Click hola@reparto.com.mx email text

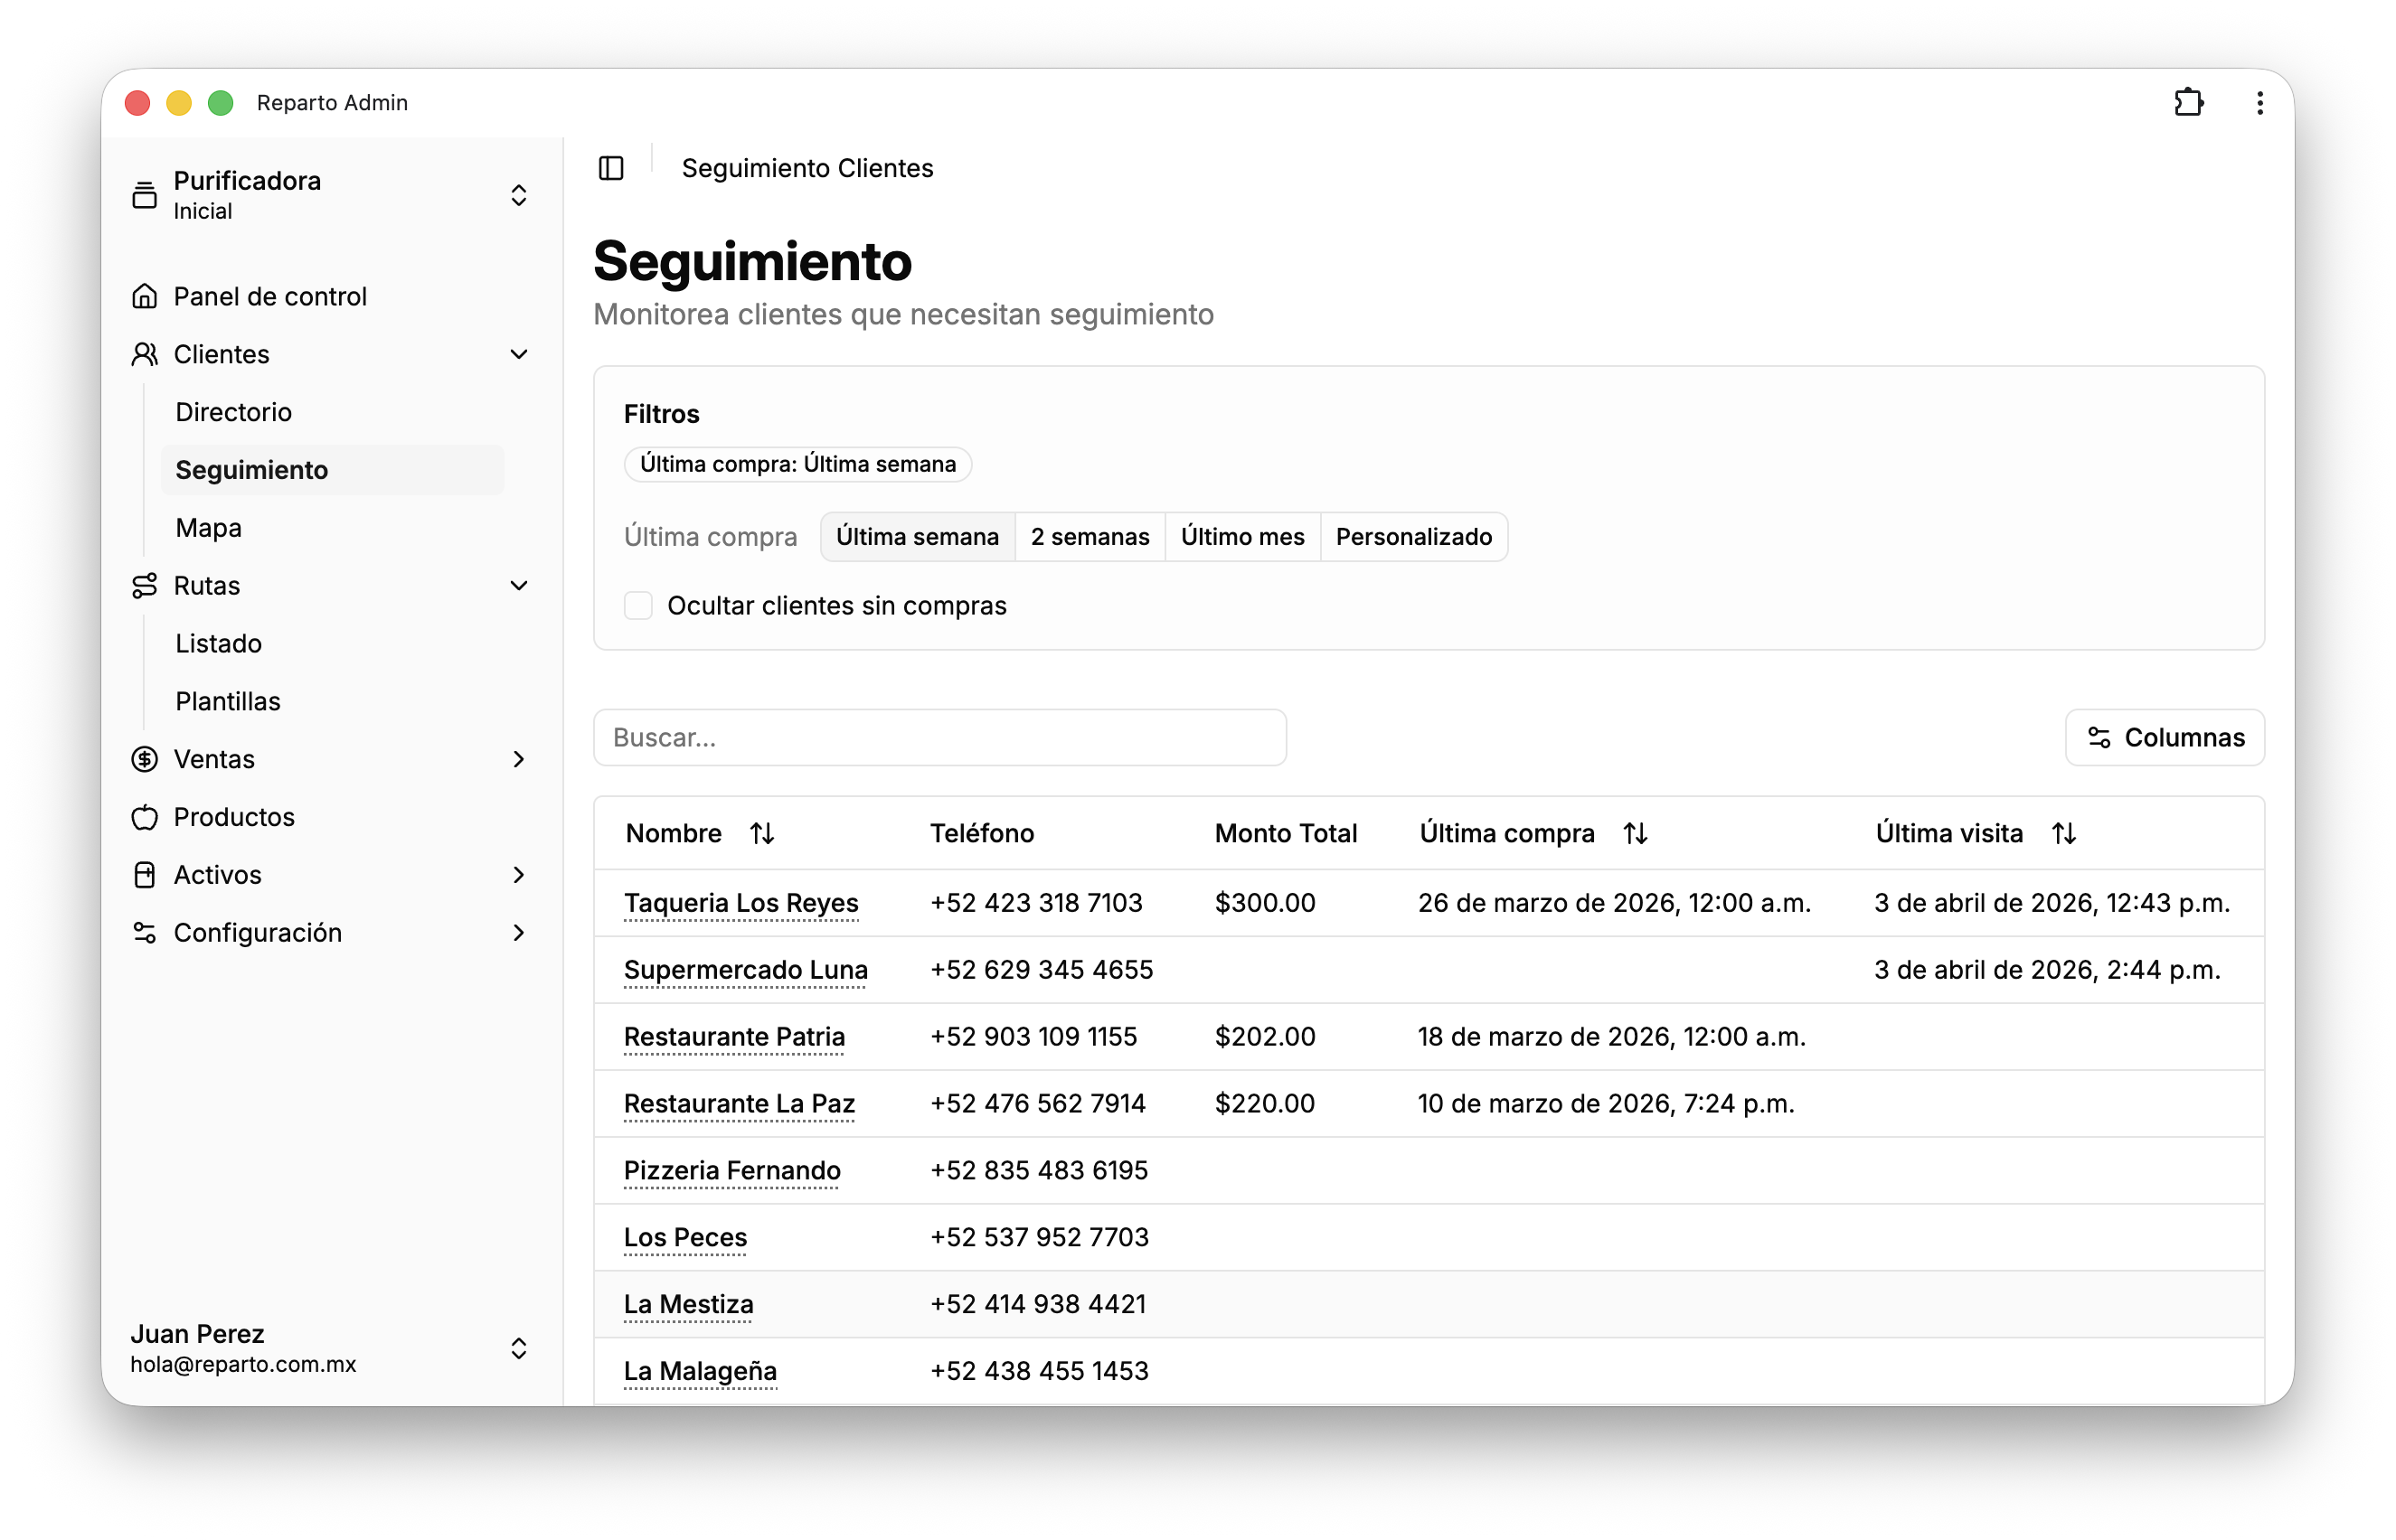pyautogui.click(x=243, y=1365)
